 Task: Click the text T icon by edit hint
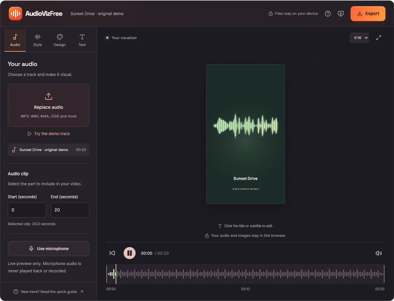pos(220,226)
